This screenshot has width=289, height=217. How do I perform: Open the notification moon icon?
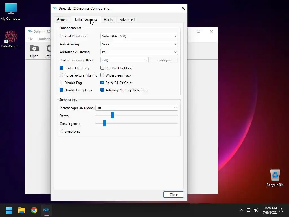coord(281,210)
